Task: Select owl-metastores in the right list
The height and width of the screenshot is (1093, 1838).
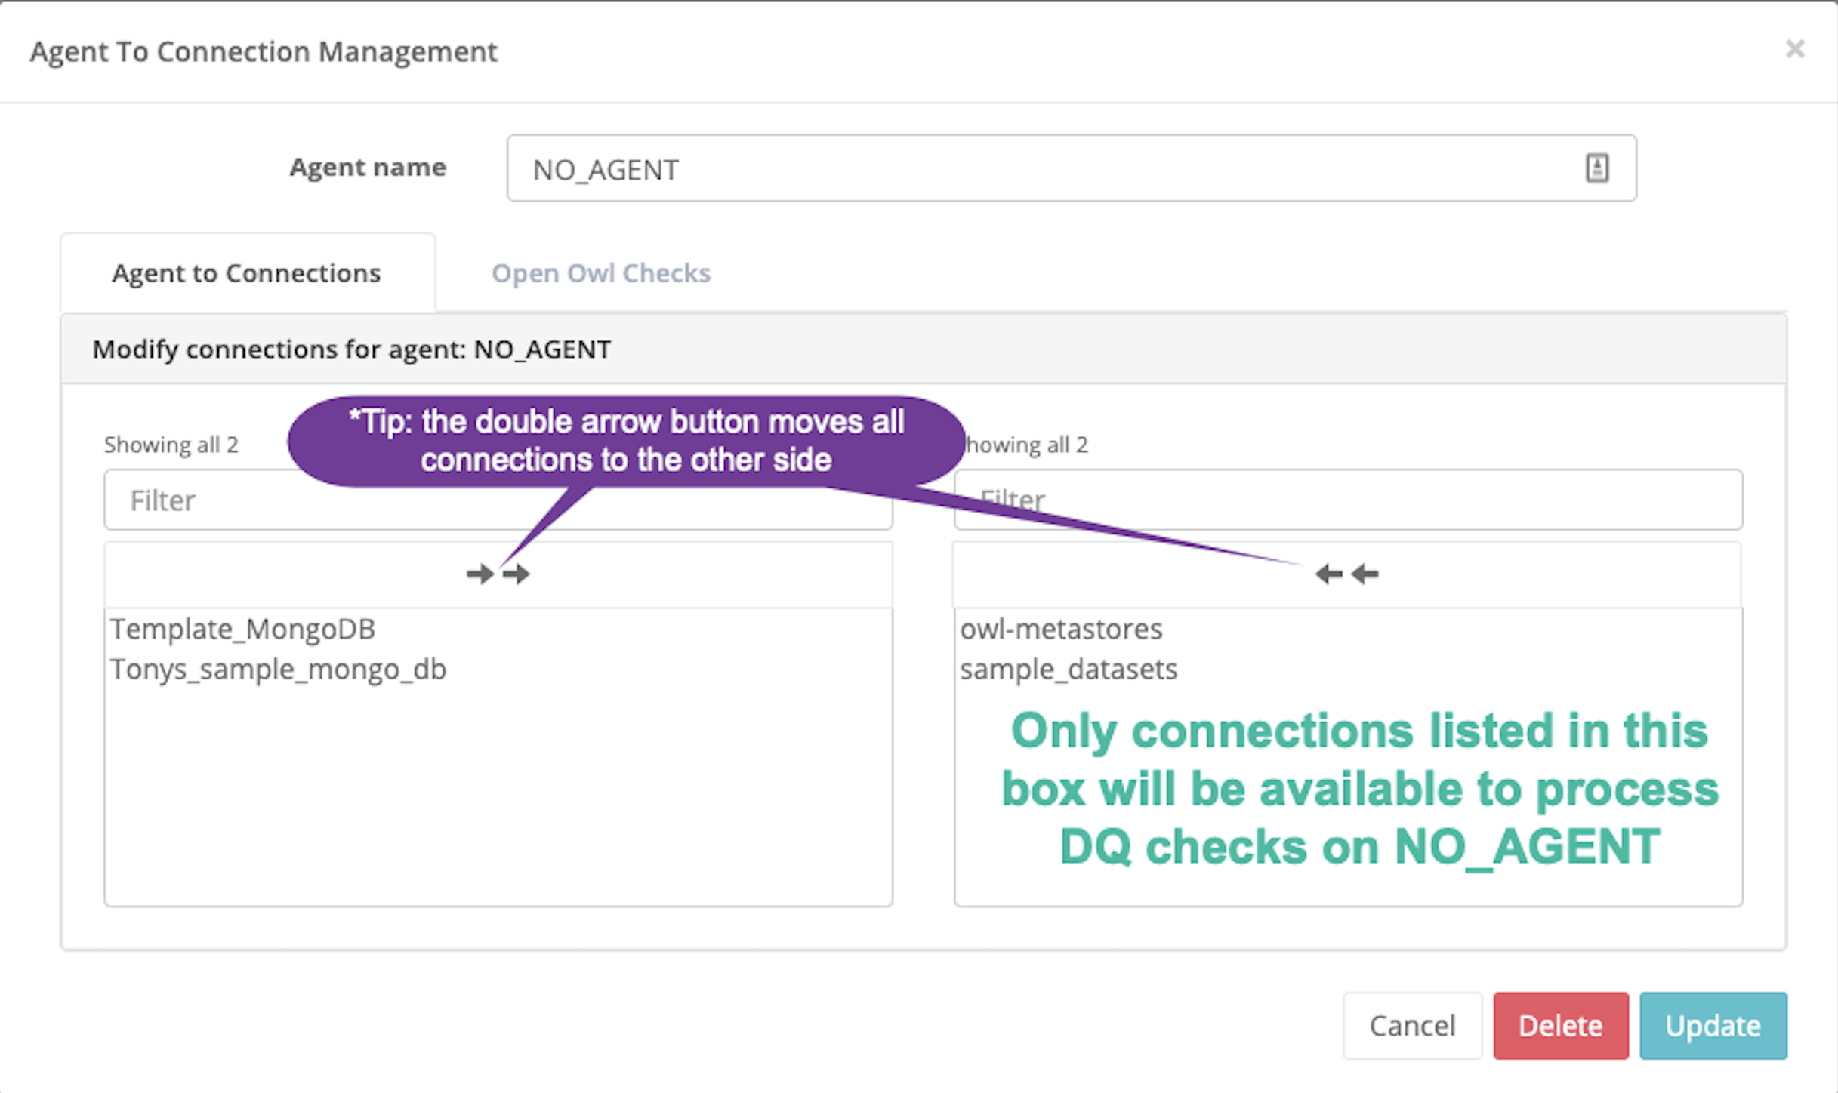Action: tap(1061, 629)
